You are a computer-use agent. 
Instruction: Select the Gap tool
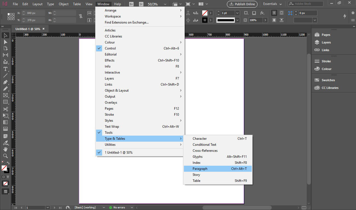click(5, 55)
